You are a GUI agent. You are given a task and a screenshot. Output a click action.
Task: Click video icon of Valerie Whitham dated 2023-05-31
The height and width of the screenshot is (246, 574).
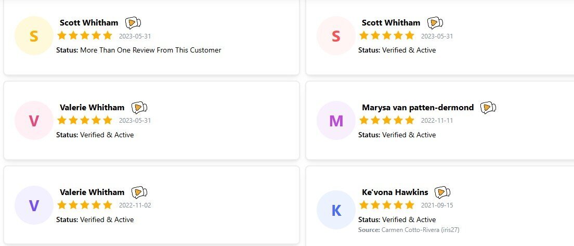pos(139,108)
